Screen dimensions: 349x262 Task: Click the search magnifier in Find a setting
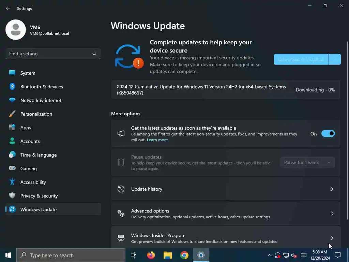coord(94,54)
